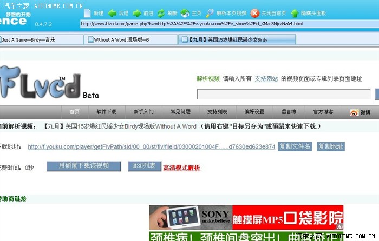Click the Back (后退) green arrow icon

tap(112, 12)
